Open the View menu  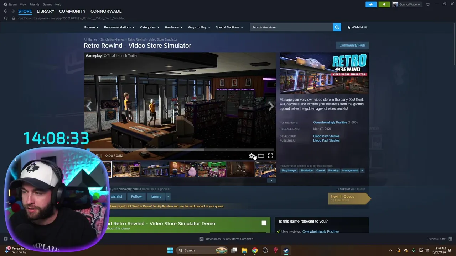pyautogui.click(x=23, y=4)
